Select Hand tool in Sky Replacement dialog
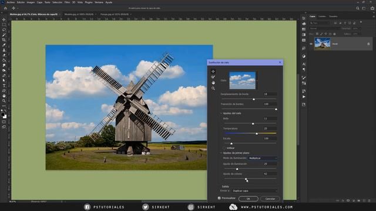Screen dimensions: 376x211 [x=213, y=83]
